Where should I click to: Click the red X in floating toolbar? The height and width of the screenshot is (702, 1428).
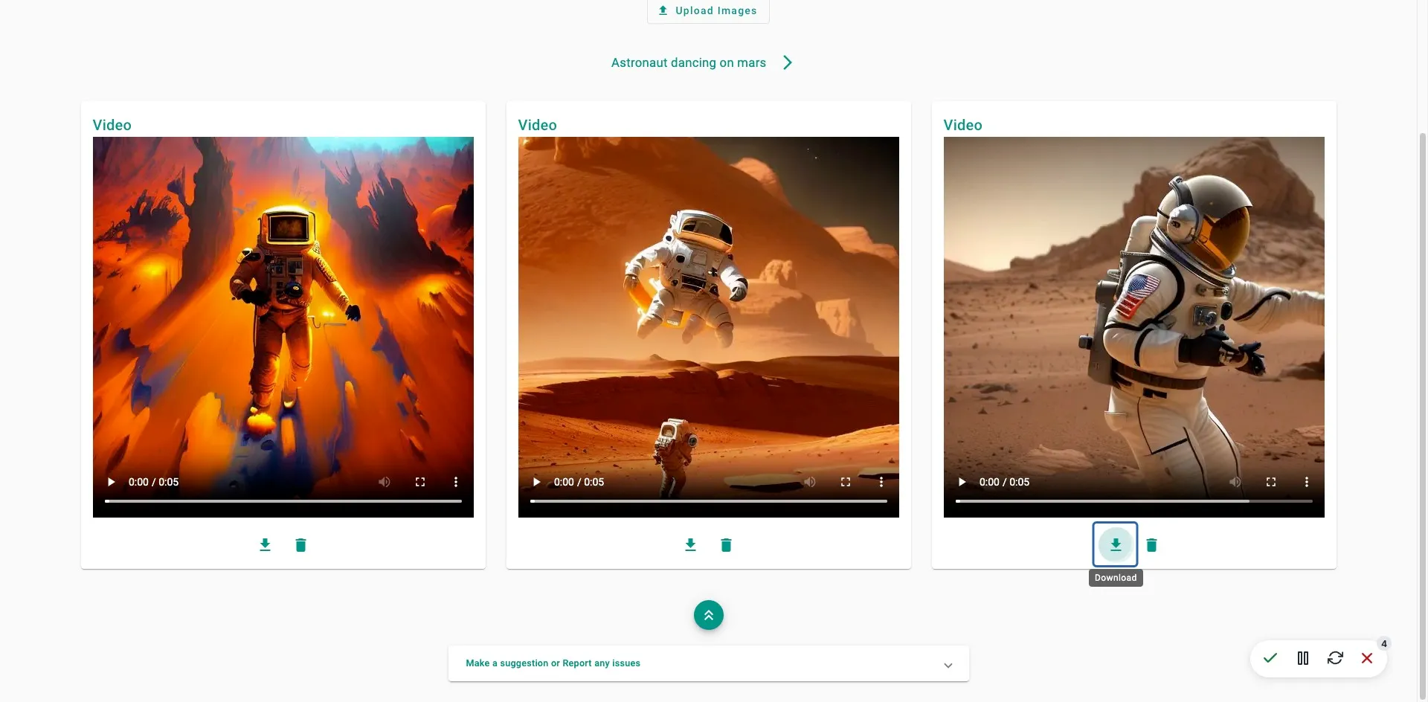pos(1367,658)
